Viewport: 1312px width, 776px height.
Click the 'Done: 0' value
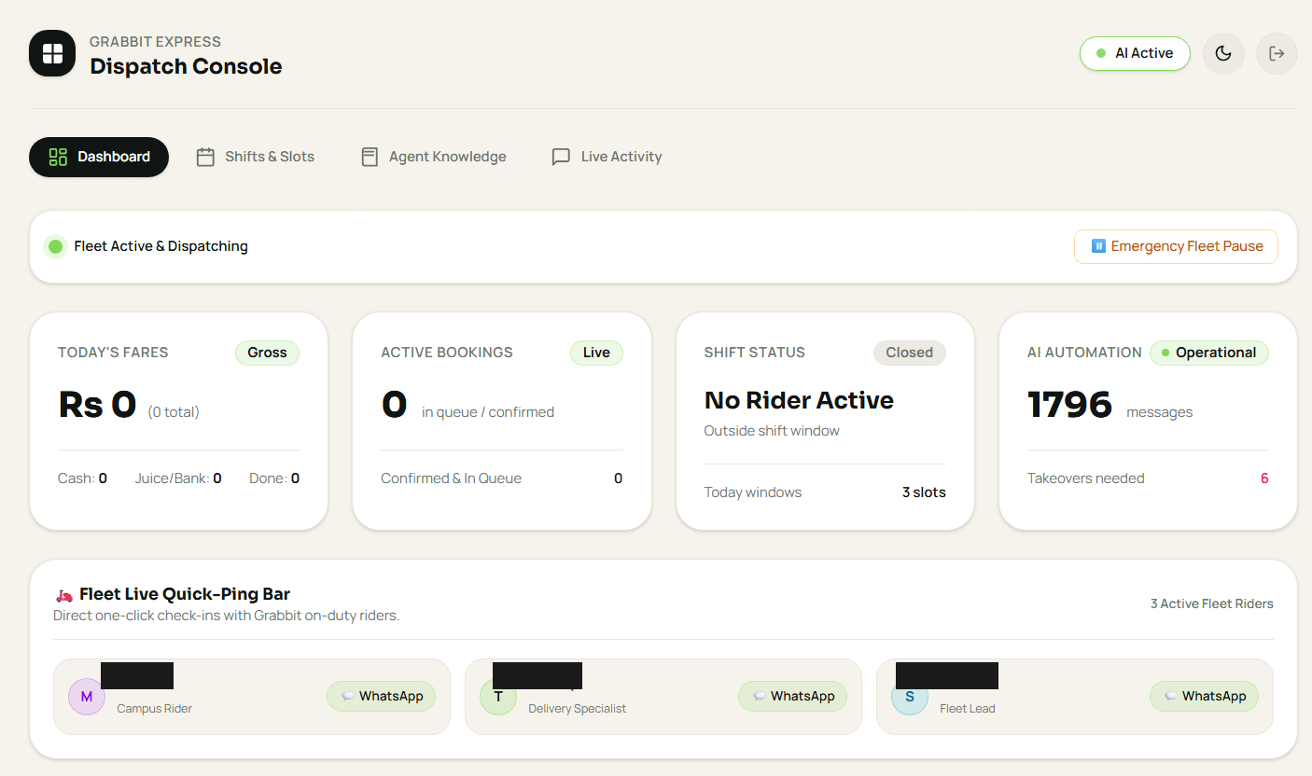(x=274, y=478)
